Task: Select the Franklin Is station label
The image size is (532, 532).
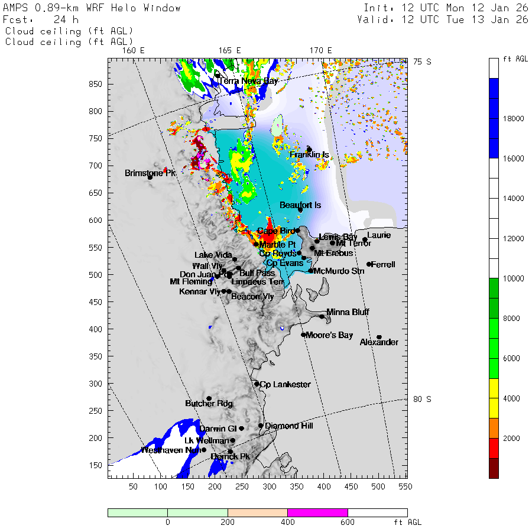Action: coord(309,155)
